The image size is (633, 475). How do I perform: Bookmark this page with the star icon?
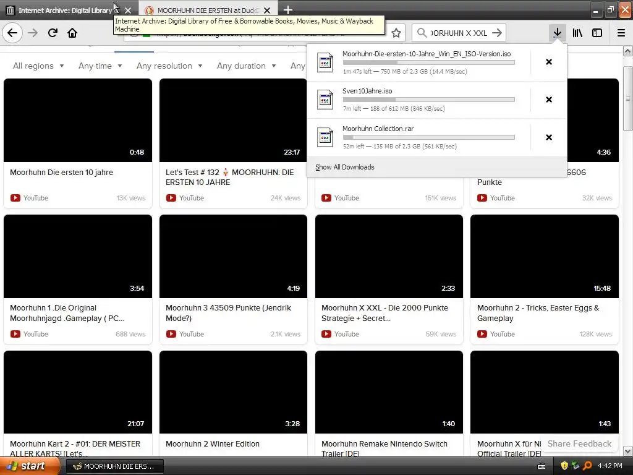tap(396, 33)
